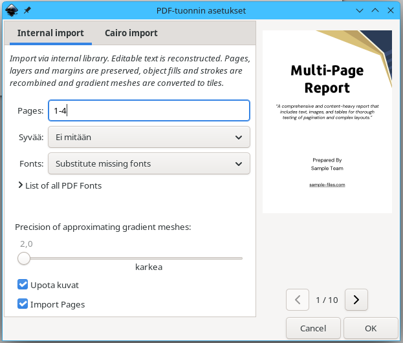Screen dimensions: 403x343
Task: Open the Fonts substitution dropdown
Action: [x=148, y=164]
